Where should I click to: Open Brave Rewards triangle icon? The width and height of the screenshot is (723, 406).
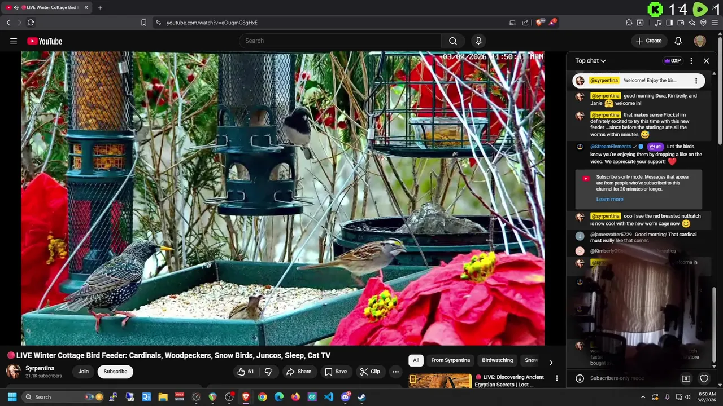pos(552,23)
